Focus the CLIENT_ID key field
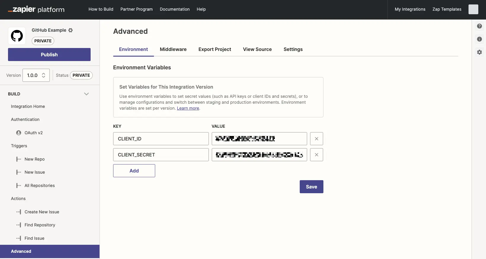 (161, 139)
